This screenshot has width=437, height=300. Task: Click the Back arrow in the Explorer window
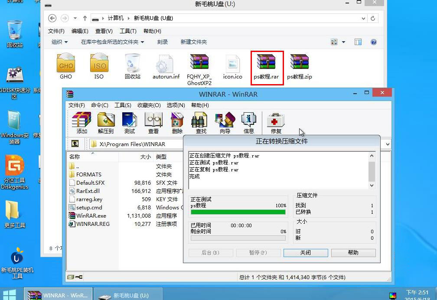click(52, 18)
